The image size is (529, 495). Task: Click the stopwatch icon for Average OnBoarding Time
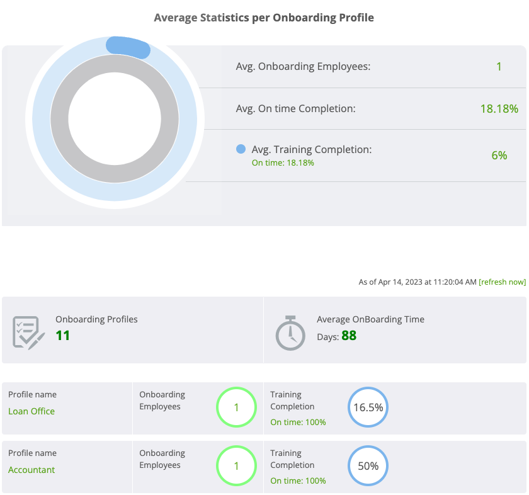point(290,333)
